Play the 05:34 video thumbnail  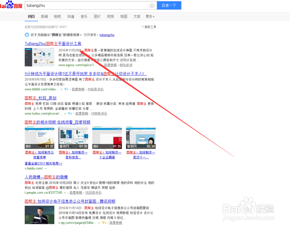[141, 138]
